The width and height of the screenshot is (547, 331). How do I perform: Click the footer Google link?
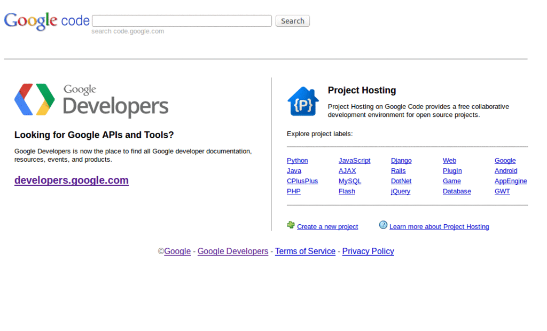[x=177, y=251]
